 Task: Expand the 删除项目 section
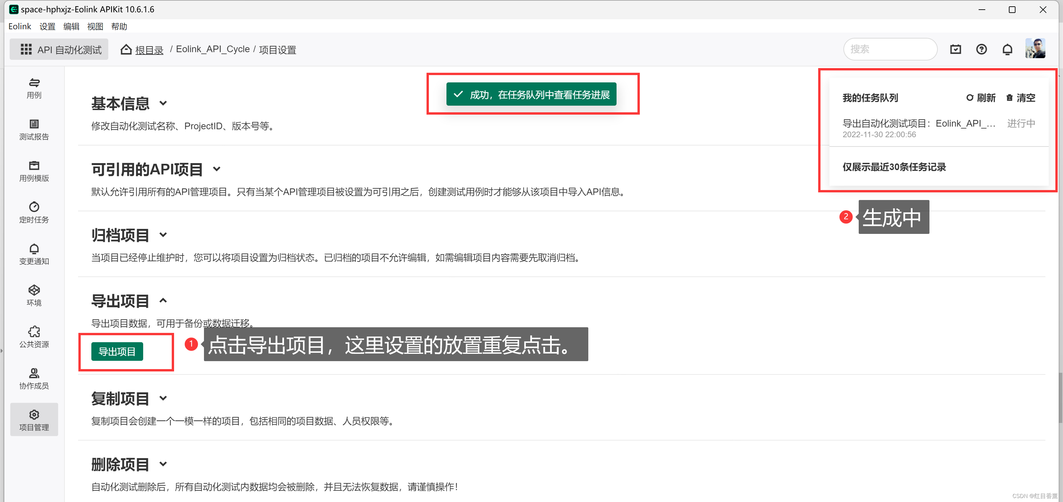click(x=163, y=464)
